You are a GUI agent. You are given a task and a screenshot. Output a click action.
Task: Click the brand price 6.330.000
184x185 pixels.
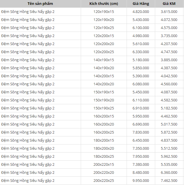(x=141, y=52)
